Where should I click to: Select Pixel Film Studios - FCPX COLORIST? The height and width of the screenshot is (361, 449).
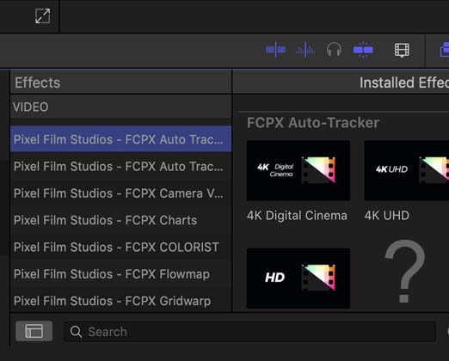[120, 247]
